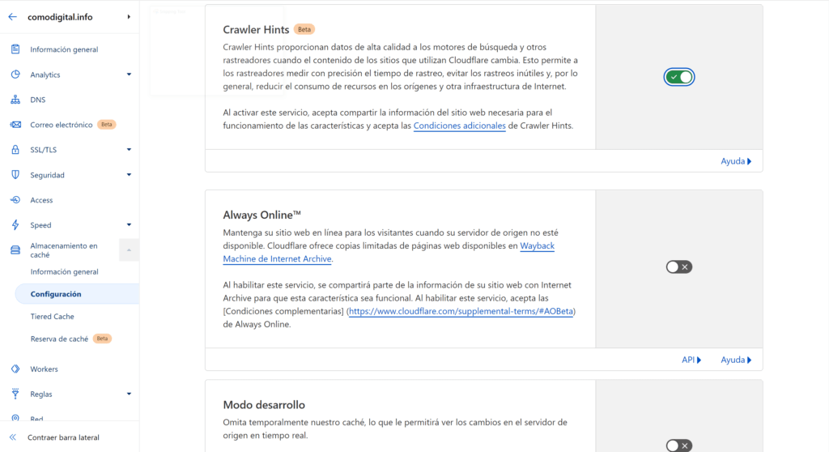Screen dimensions: 829x452
Task: Click the Almacenamiento en caché storage icon
Action: [15, 249]
